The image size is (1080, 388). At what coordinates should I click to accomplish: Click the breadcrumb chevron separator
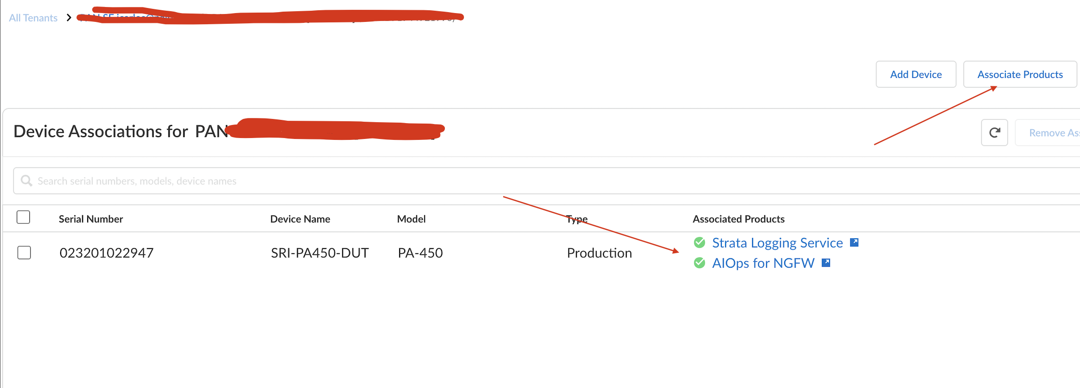point(69,18)
